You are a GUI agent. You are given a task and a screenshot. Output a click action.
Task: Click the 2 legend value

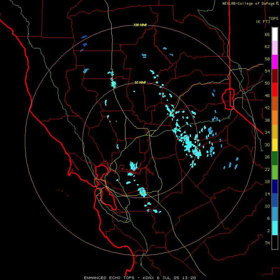click(x=268, y=231)
